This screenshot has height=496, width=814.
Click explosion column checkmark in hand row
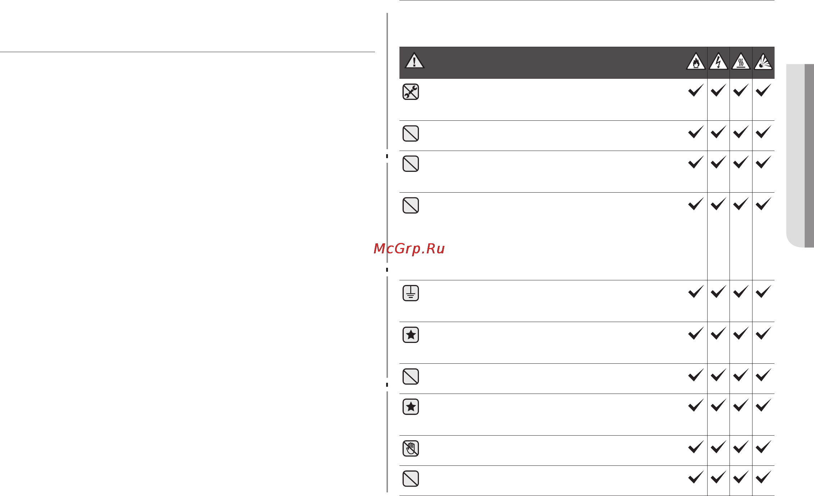(x=763, y=446)
